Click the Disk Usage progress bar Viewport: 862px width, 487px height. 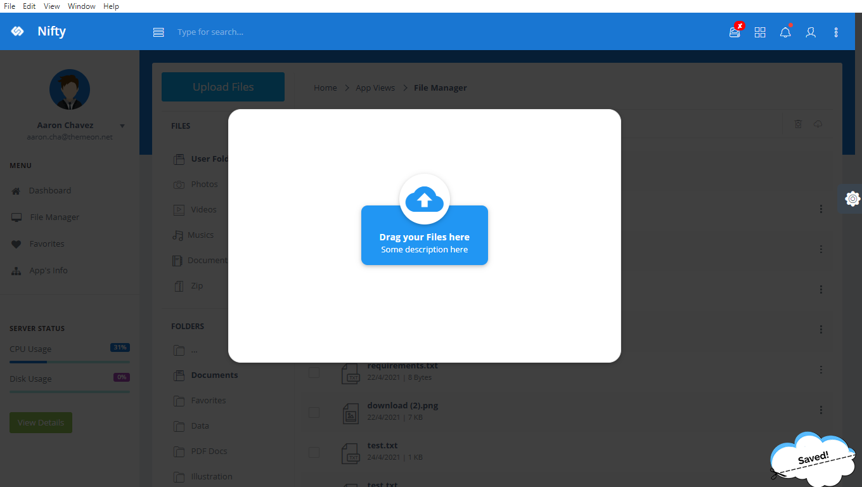coord(70,392)
